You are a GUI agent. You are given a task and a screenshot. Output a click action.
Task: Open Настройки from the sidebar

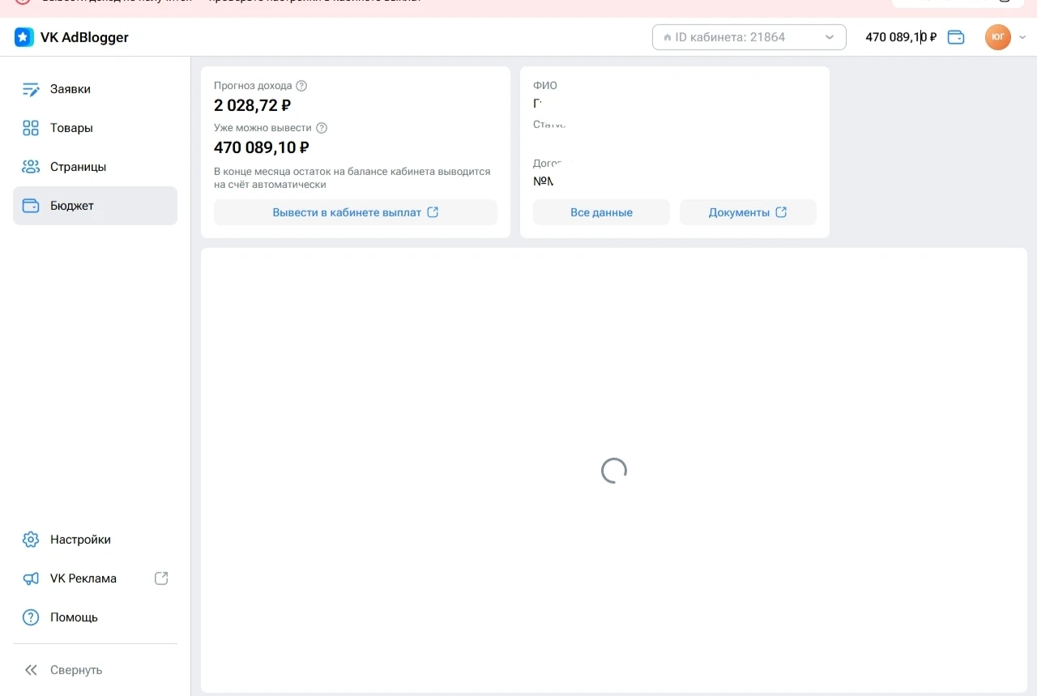[95, 540]
